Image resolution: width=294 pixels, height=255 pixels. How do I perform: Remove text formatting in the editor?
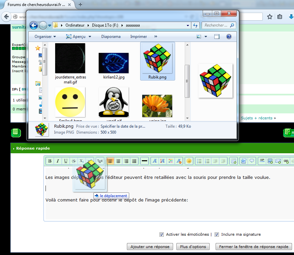(179, 161)
